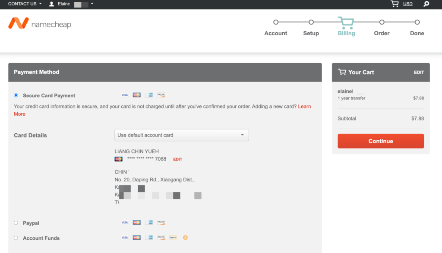Click the Secure Card Payment label
The width and height of the screenshot is (442, 253).
(49, 96)
